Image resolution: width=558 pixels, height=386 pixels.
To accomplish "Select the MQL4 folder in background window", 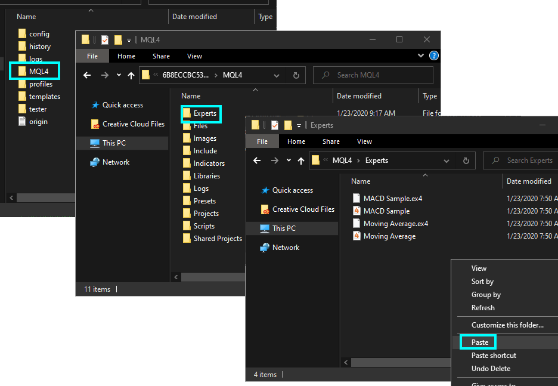I will tap(33, 71).
